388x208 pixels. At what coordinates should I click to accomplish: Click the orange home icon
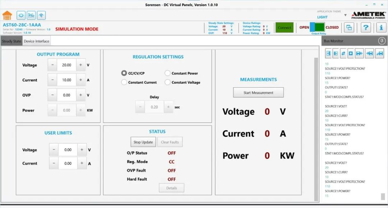click(7, 15)
